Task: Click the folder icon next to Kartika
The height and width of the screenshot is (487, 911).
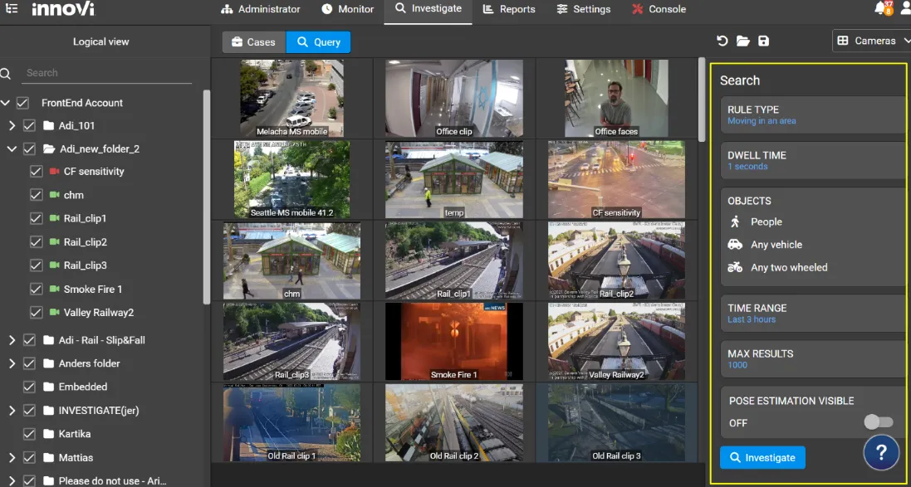Action: [x=48, y=434]
